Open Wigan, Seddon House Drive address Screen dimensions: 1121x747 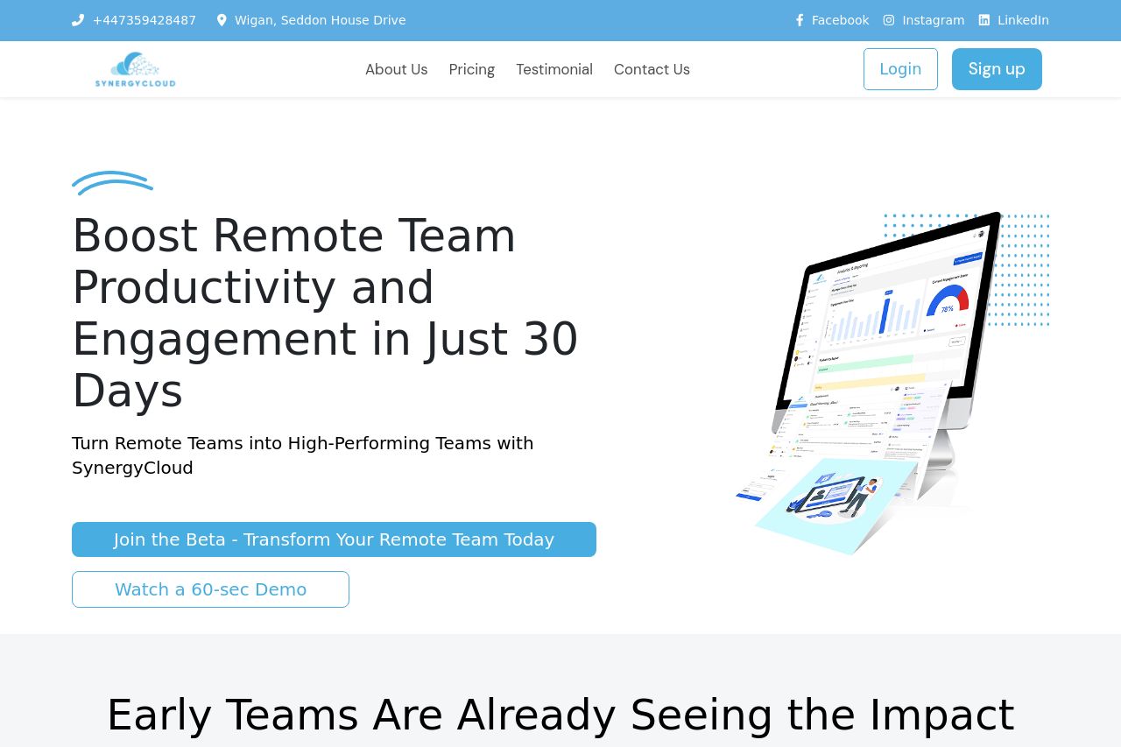click(320, 20)
